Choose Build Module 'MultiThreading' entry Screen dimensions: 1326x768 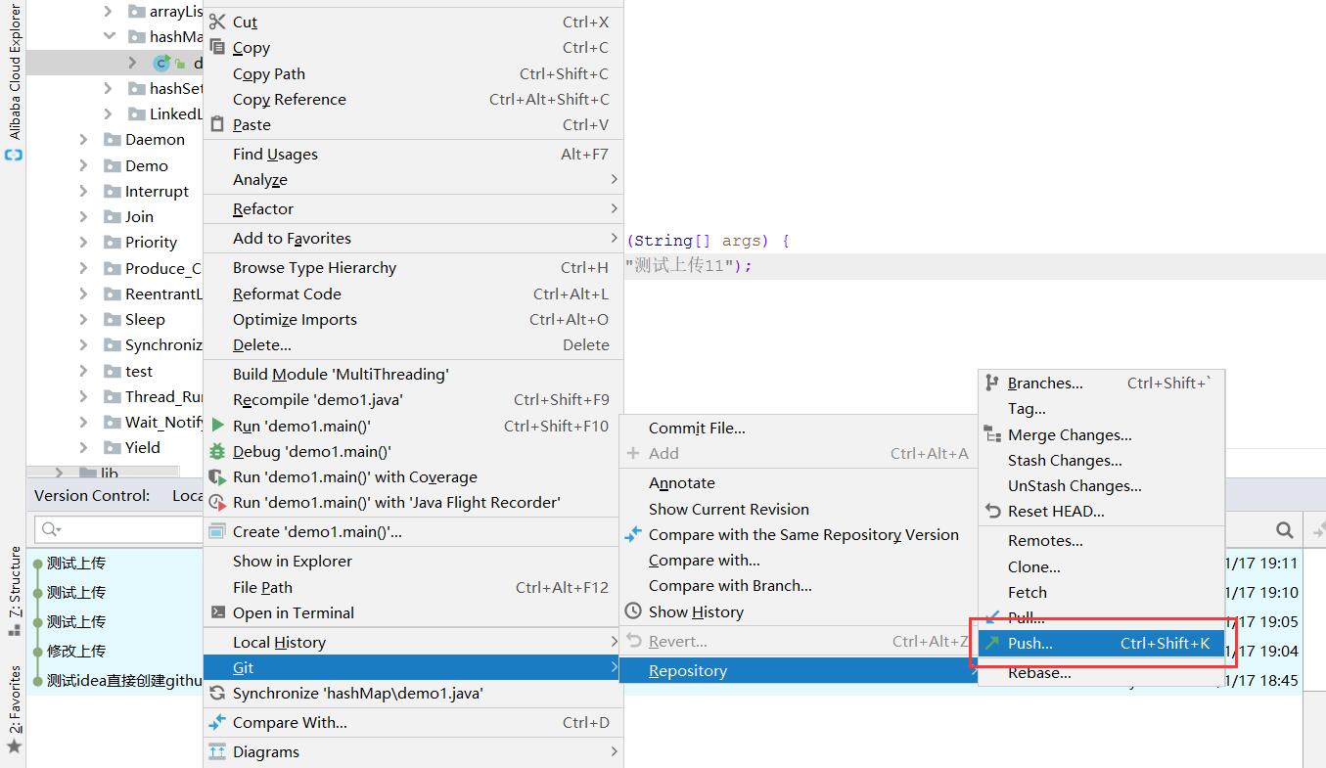tap(412, 374)
